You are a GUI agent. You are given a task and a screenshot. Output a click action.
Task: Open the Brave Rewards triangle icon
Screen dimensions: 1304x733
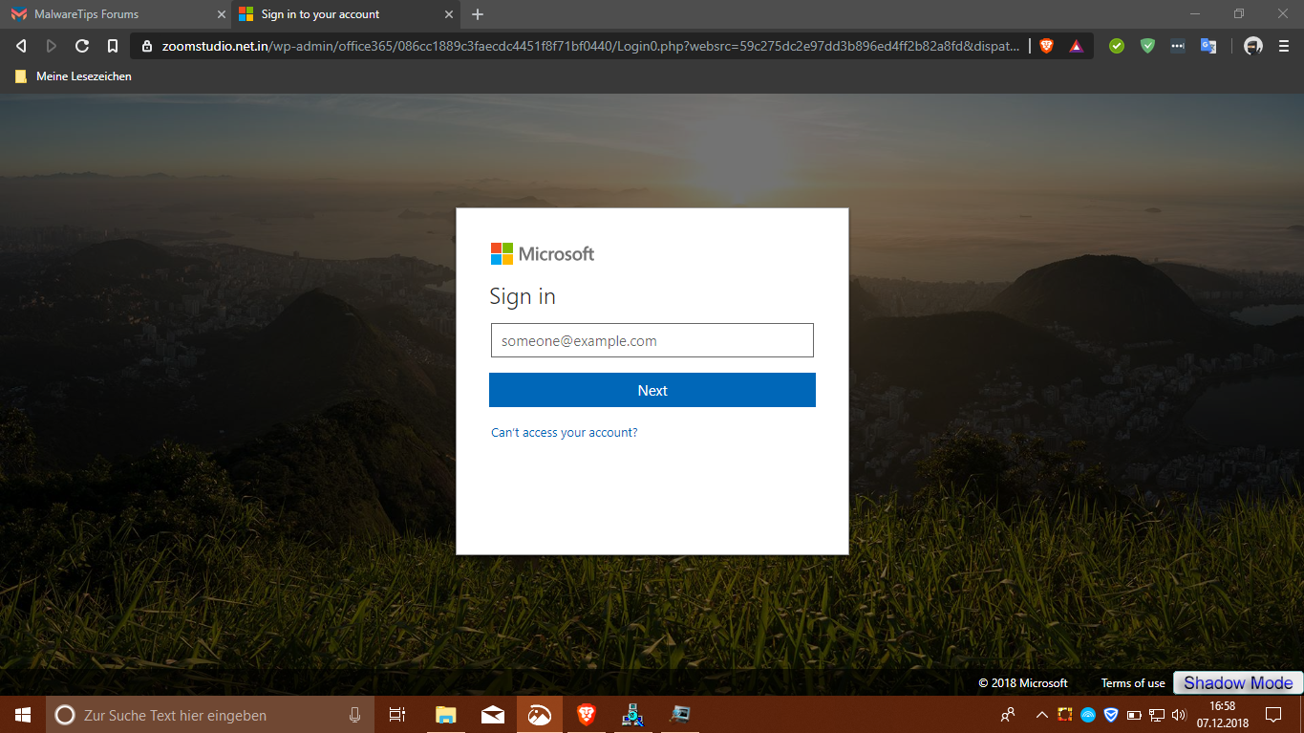(1077, 46)
